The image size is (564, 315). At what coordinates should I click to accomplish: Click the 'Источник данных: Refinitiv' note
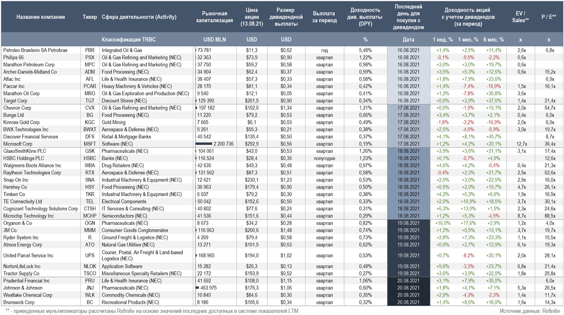click(x=529, y=311)
